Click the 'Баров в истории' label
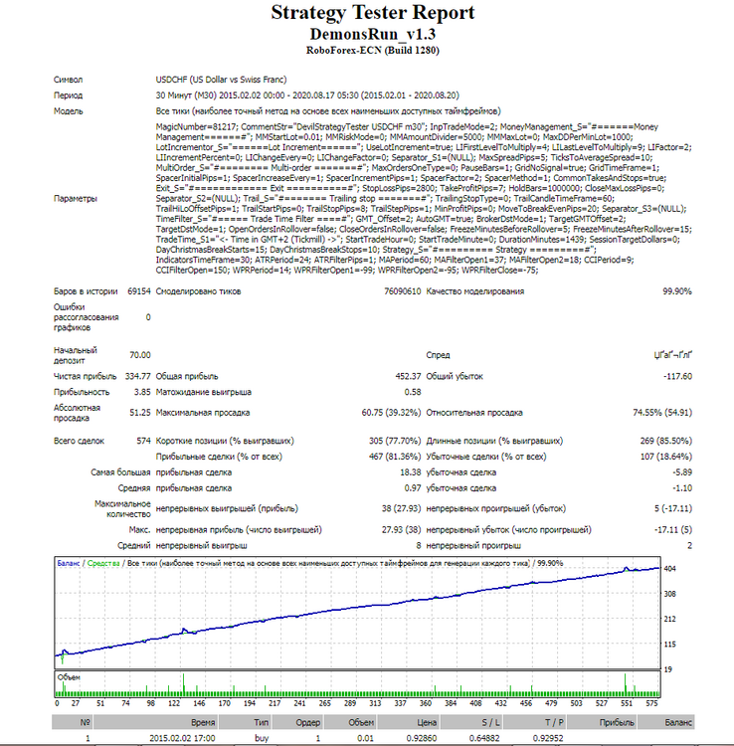The width and height of the screenshot is (734, 746). pos(86,291)
